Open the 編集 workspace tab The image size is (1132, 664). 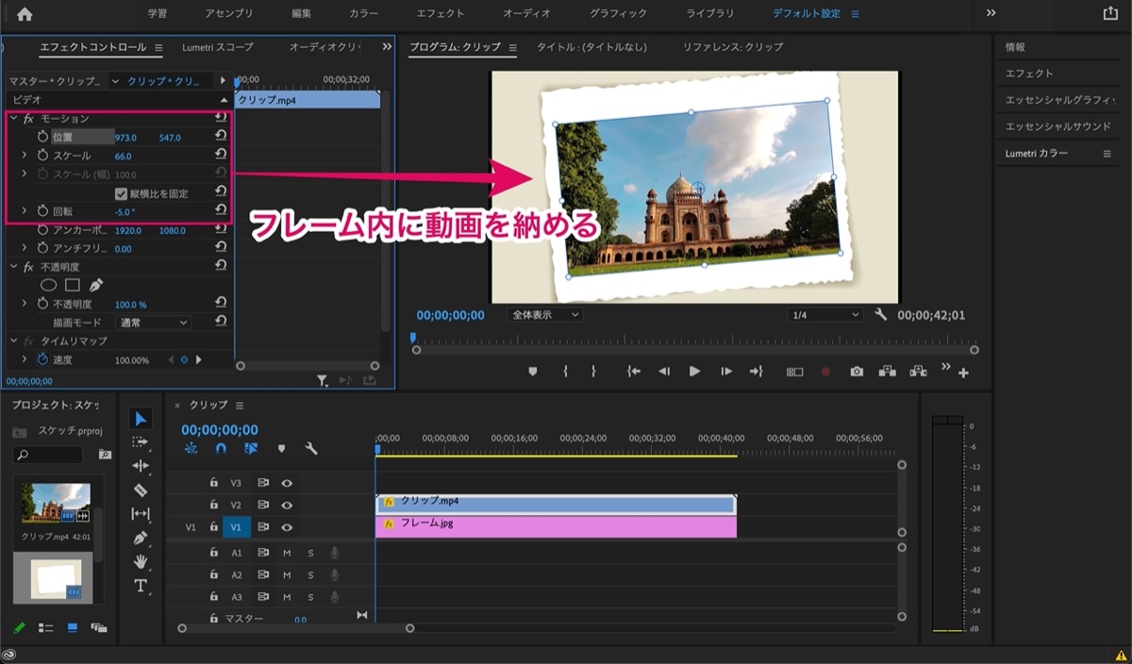point(302,14)
